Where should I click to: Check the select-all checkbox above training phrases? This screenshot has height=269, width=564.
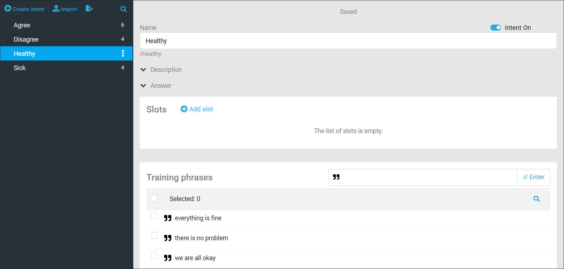[154, 199]
